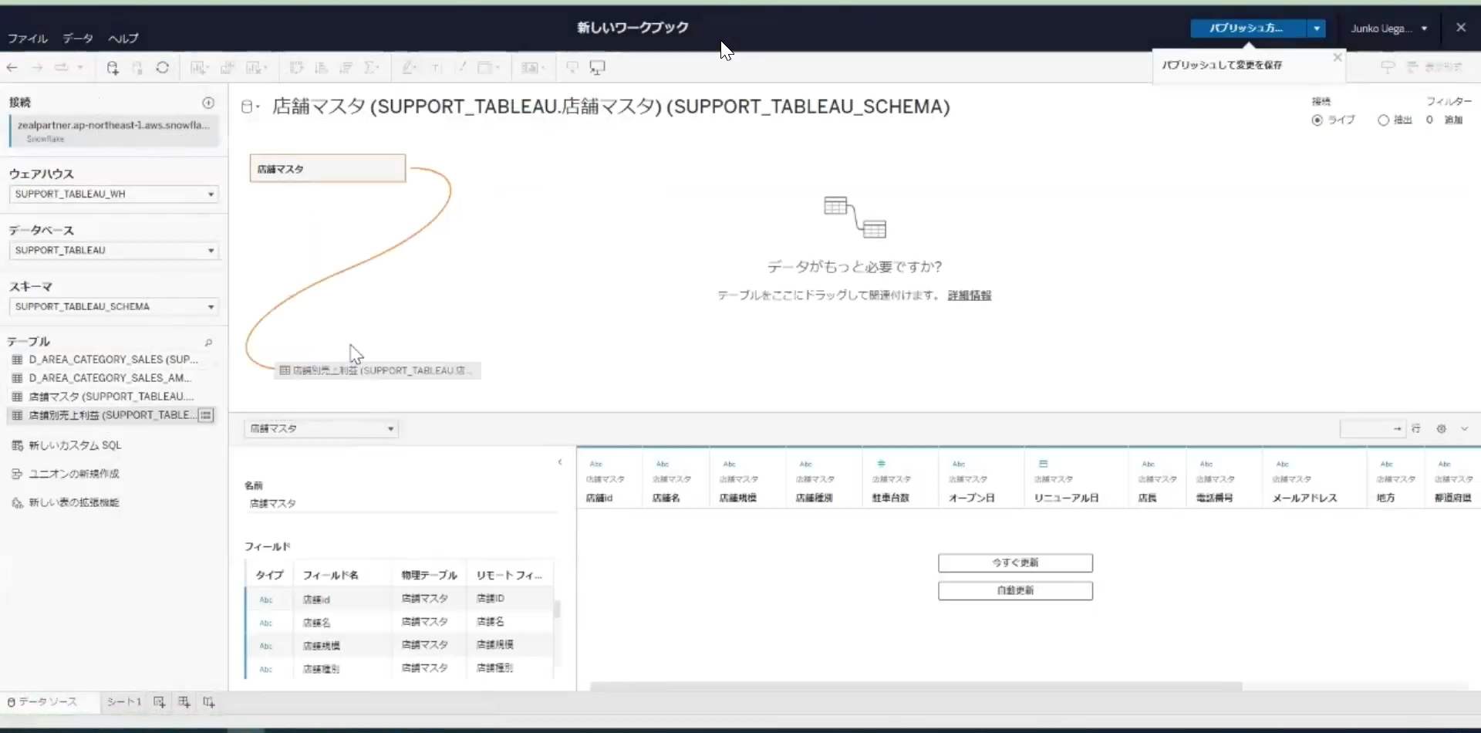Click the 追加 filter link
1481x733 pixels.
coord(1453,120)
